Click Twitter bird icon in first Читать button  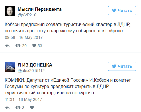coord(114,10)
